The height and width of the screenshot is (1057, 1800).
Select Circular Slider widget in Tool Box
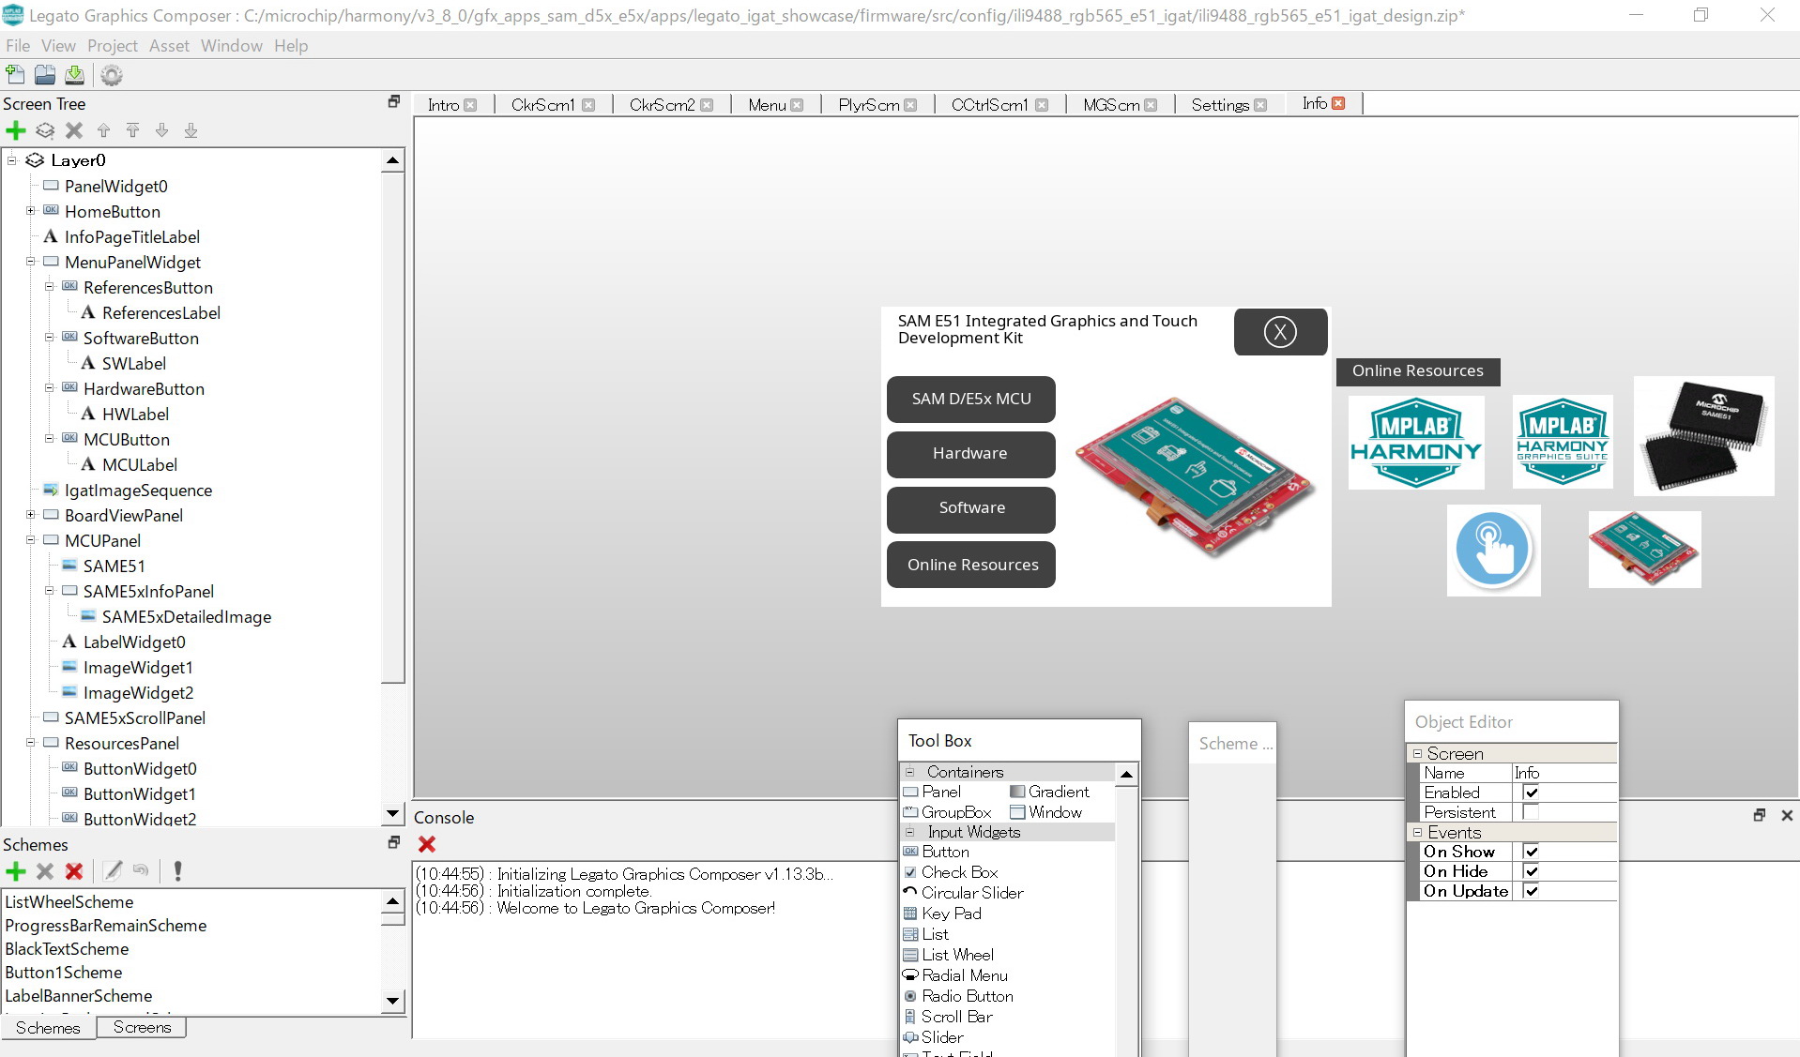[972, 893]
